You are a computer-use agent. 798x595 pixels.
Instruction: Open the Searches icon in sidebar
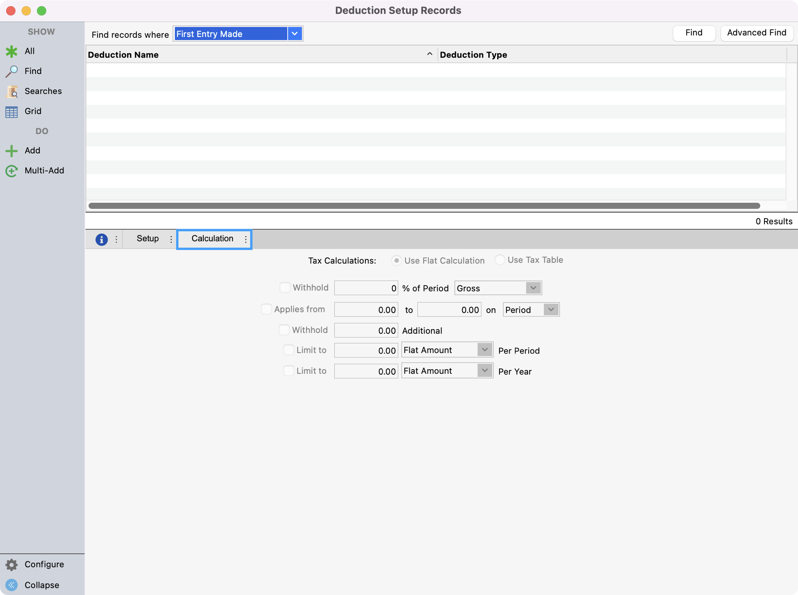click(12, 92)
